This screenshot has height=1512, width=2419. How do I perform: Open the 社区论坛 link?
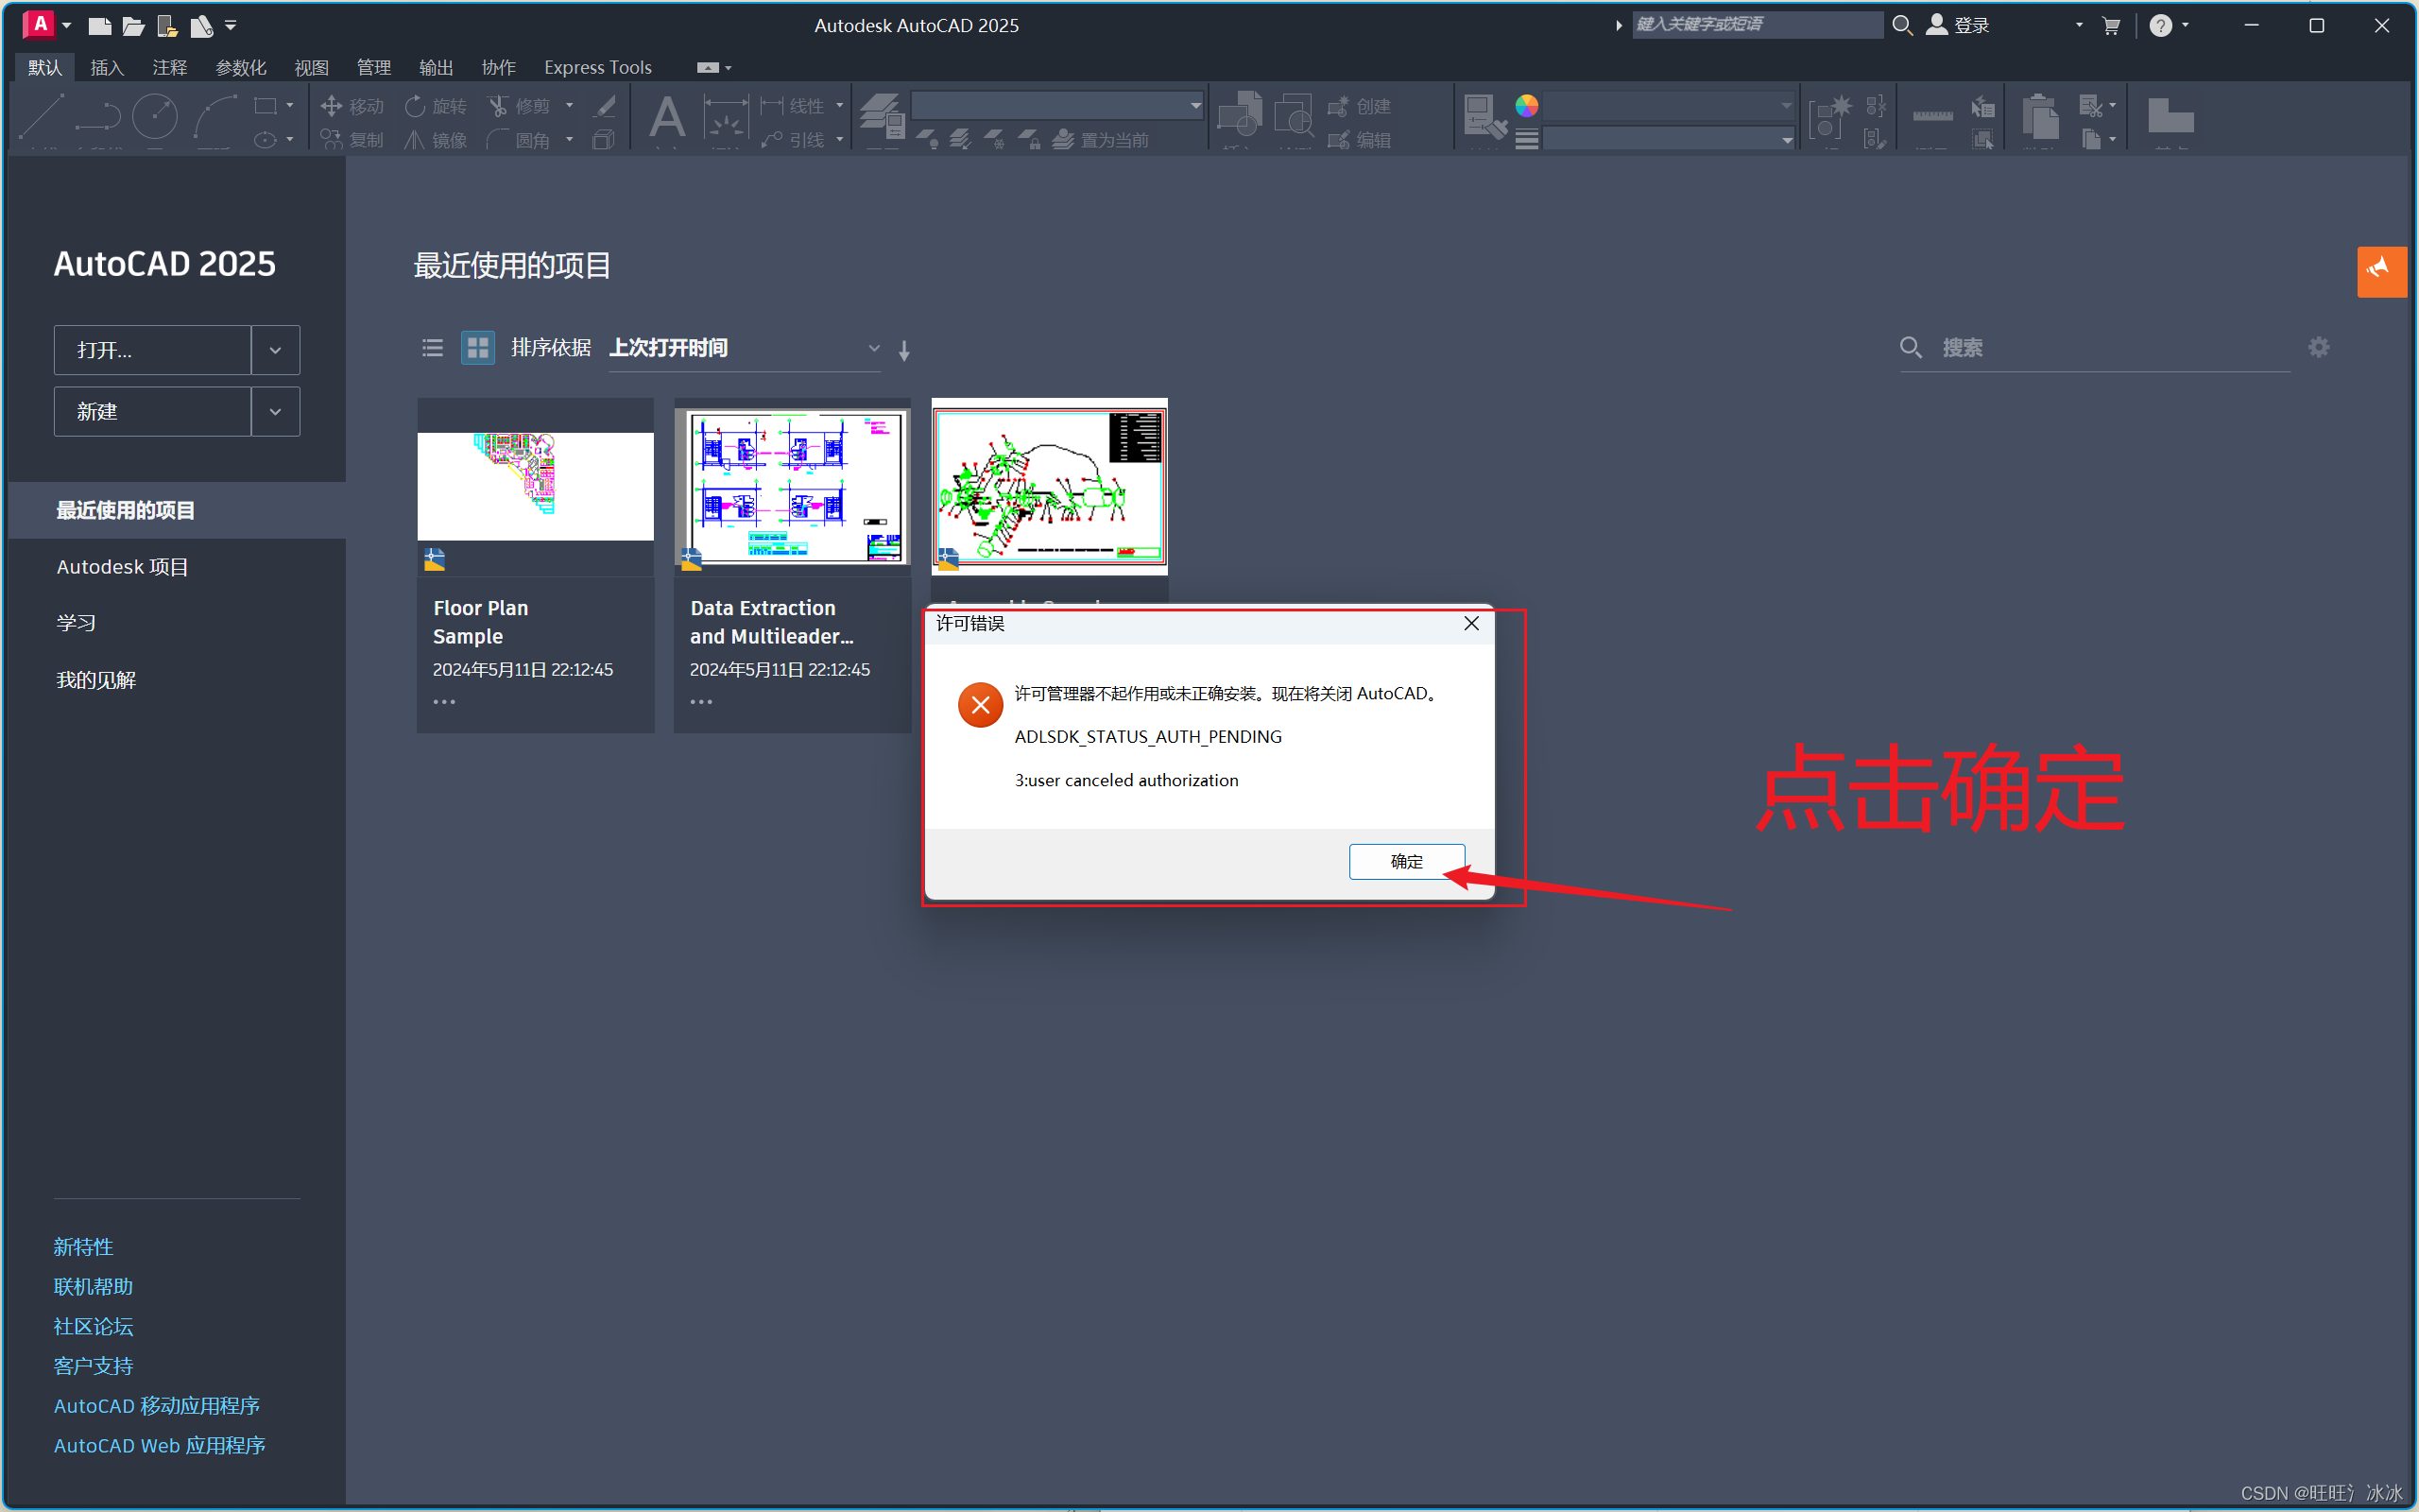coord(93,1327)
